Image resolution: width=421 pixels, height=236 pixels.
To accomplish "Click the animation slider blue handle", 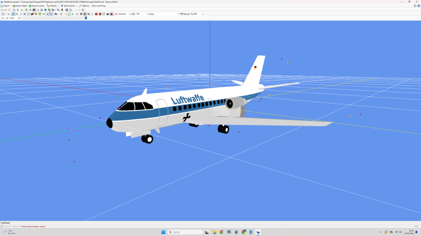I will click(86, 18).
